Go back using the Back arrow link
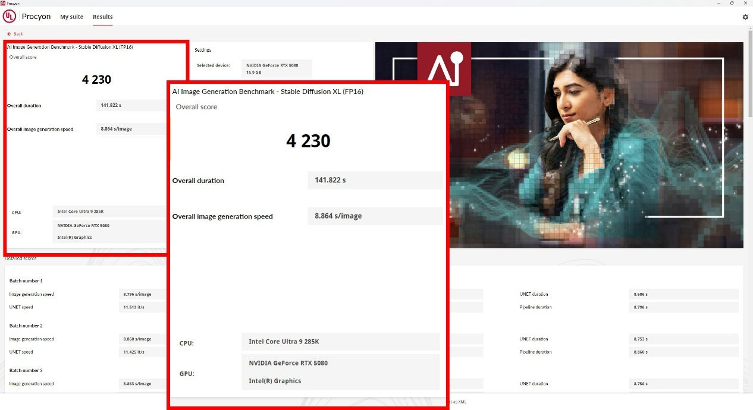 tap(15, 34)
